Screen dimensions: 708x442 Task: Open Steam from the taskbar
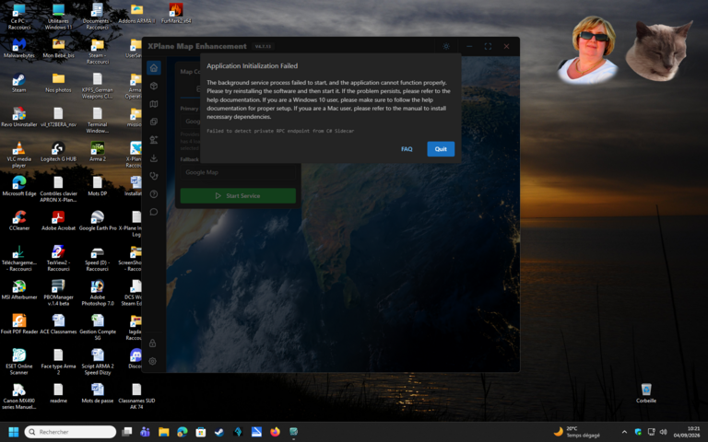point(219,432)
